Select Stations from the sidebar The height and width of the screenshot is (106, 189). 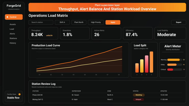click(13, 38)
